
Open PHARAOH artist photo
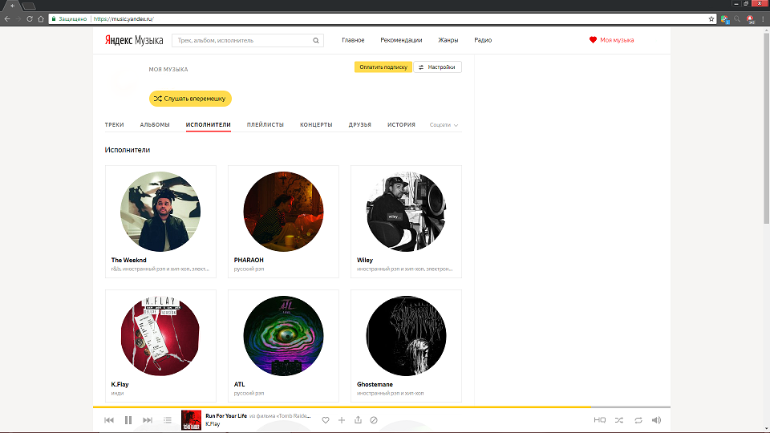[x=283, y=212]
